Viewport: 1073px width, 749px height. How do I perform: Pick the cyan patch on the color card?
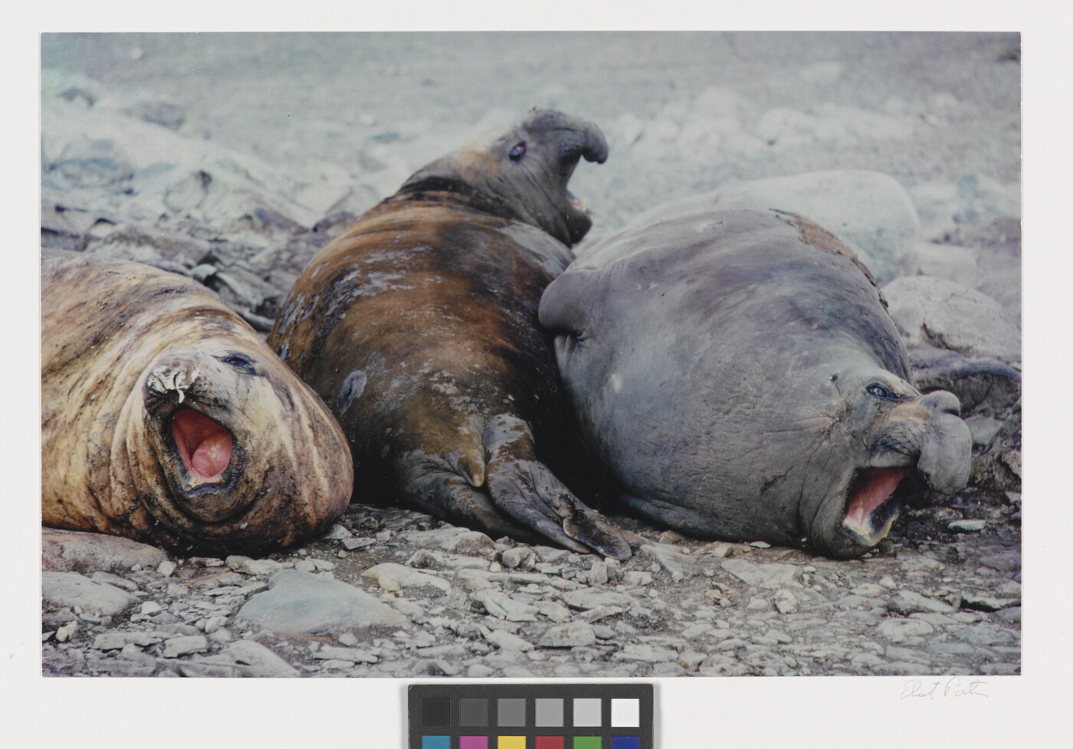[x=435, y=743]
